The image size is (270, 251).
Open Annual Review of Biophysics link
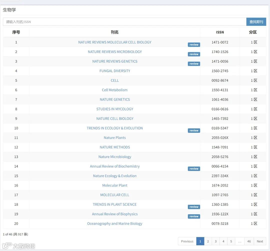115,214
